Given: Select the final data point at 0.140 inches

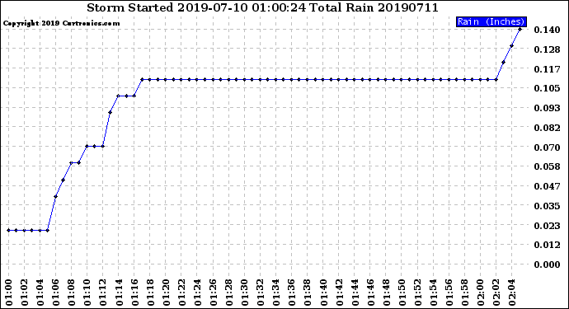Looking at the screenshot, I should click(520, 30).
